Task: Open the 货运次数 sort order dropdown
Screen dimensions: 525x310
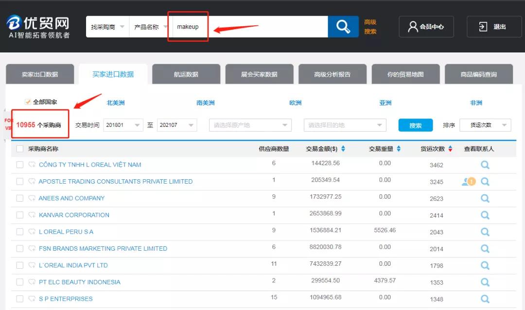Action: [x=485, y=125]
